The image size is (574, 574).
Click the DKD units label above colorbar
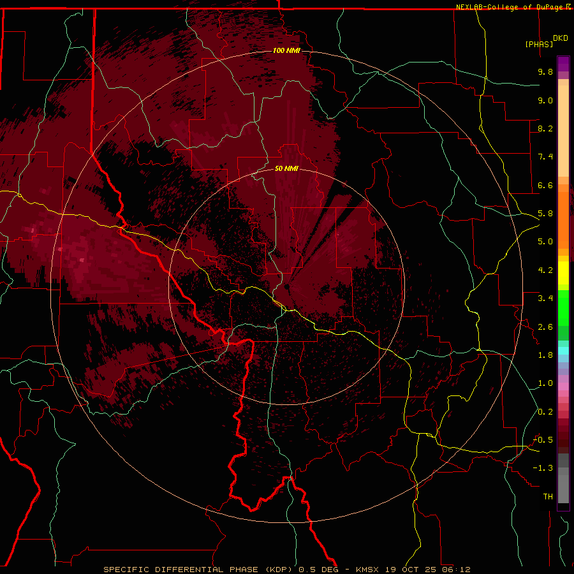coord(561,38)
